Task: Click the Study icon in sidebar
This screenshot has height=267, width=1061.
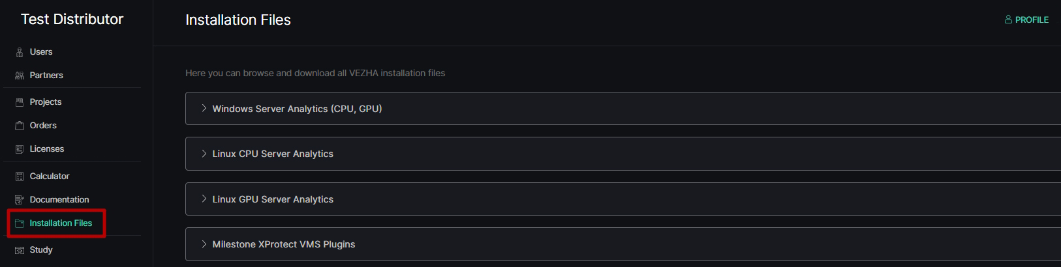Action: point(20,250)
